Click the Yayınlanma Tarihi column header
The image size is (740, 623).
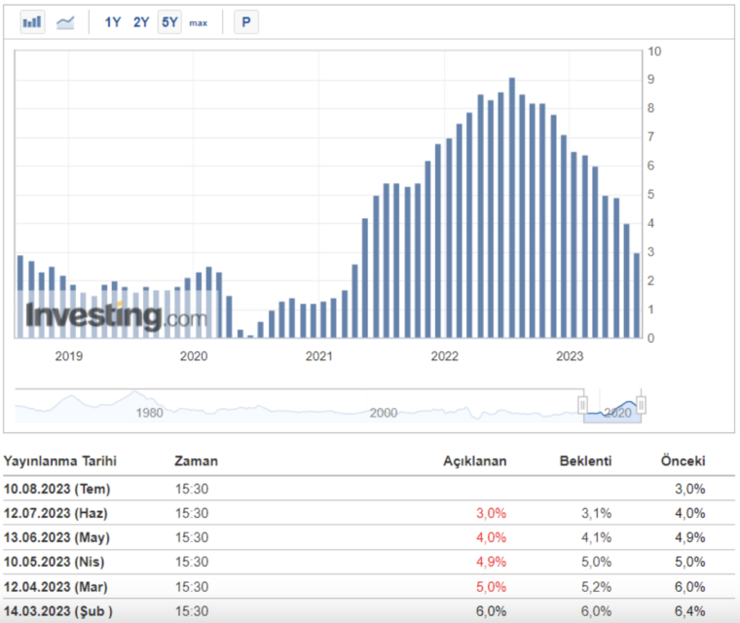pos(60,460)
